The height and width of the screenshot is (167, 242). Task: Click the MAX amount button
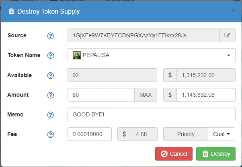click(x=146, y=95)
